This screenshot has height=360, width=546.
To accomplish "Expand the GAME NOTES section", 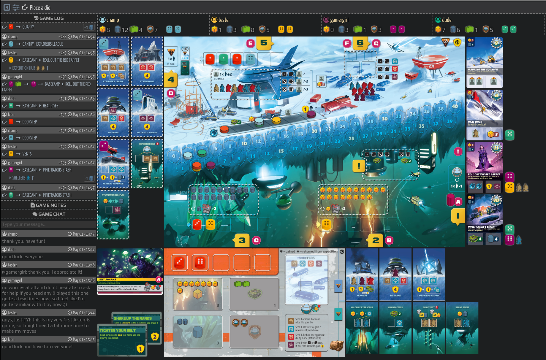I will pos(48,205).
